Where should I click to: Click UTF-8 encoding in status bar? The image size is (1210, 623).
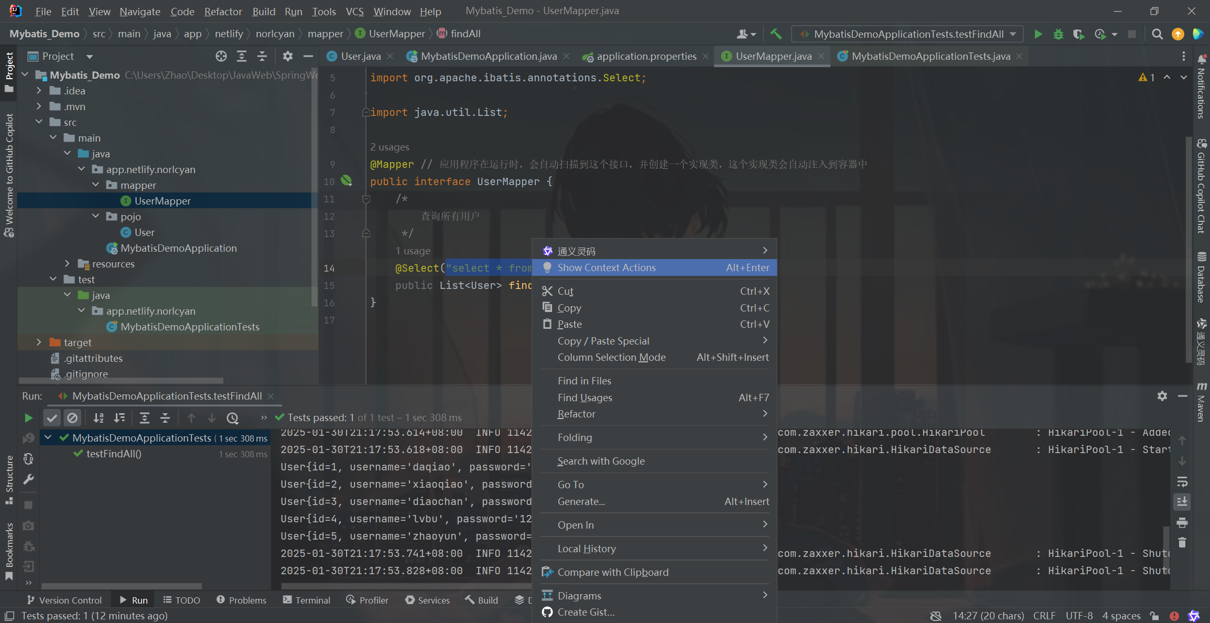(x=1079, y=616)
